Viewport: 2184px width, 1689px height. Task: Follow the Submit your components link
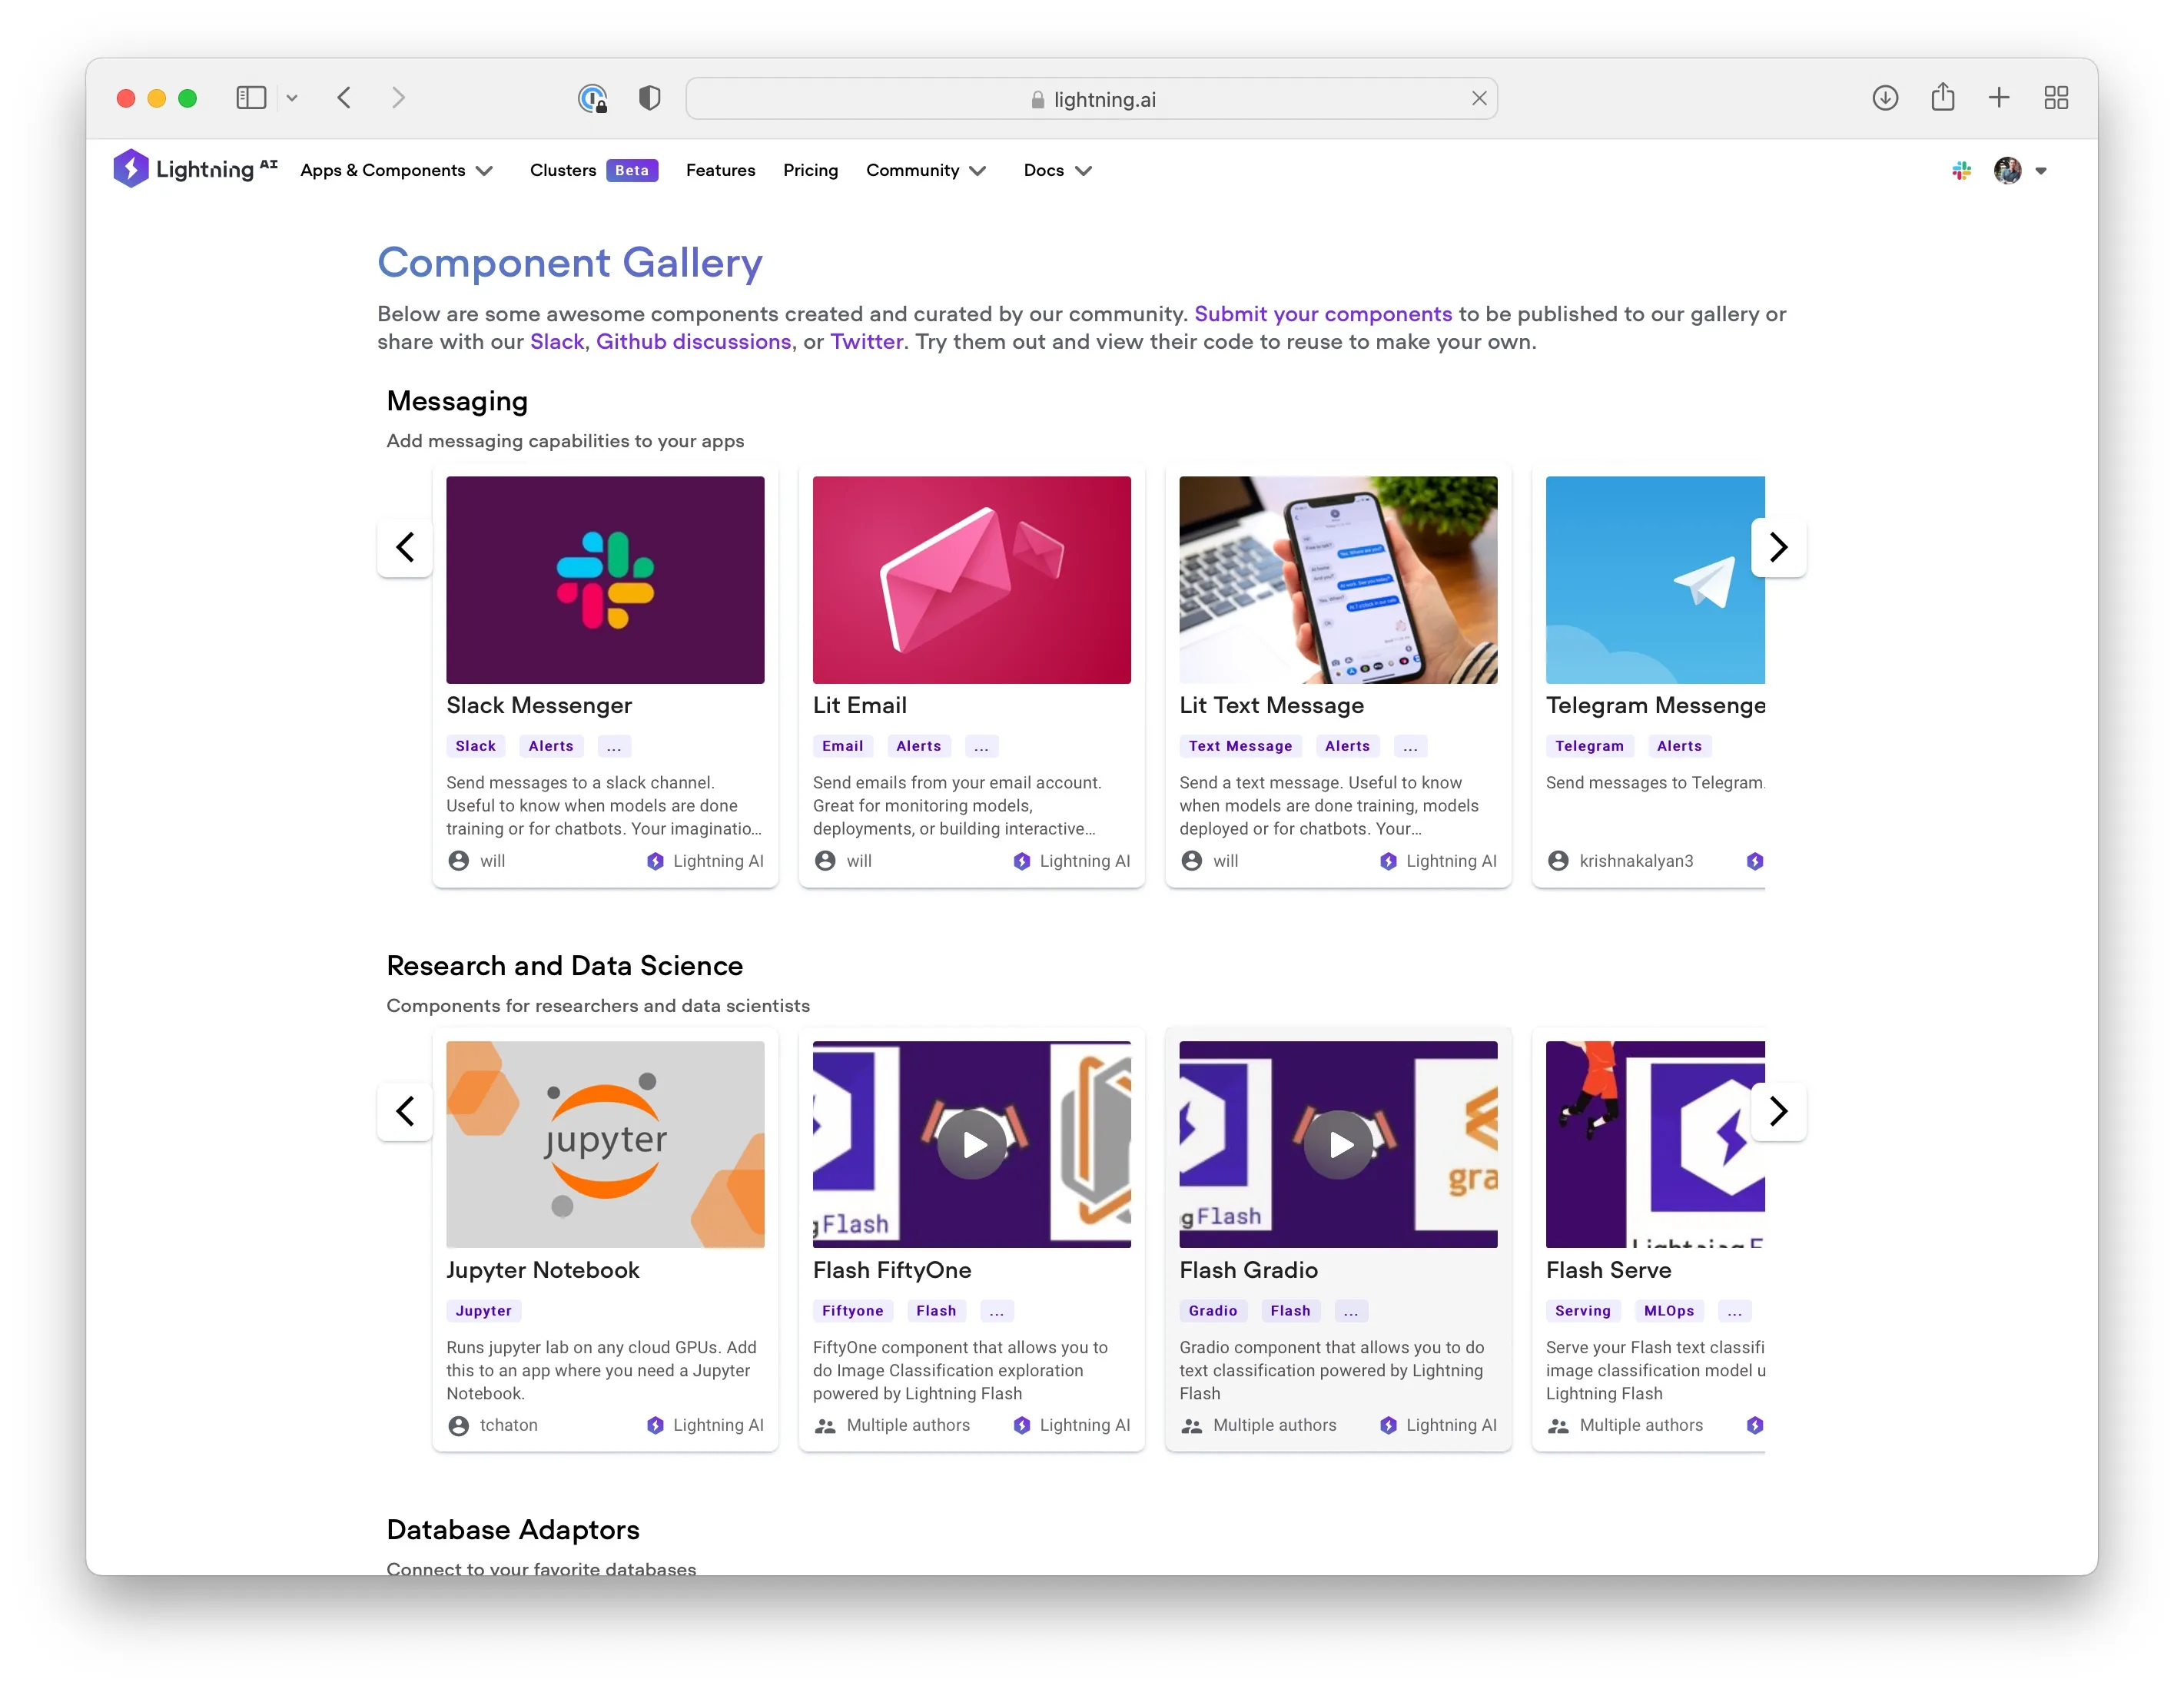[x=1322, y=314]
